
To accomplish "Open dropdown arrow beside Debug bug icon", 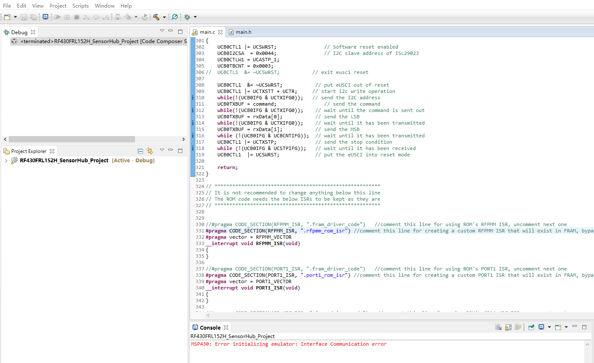I will (195, 17).
